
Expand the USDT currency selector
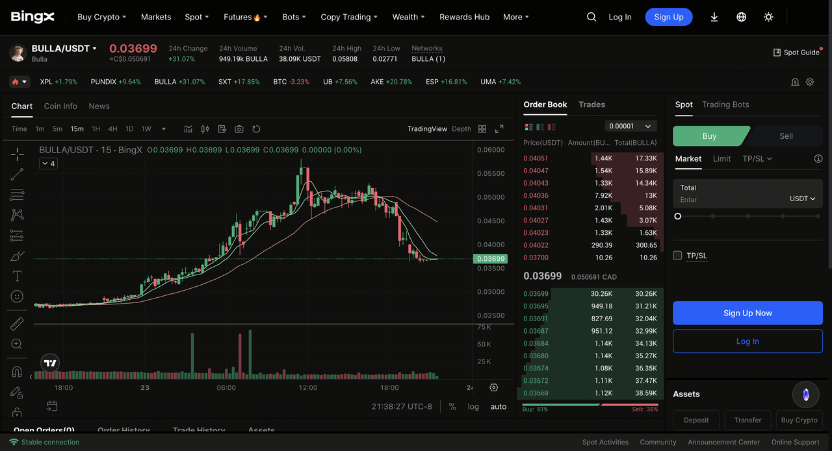(x=802, y=199)
